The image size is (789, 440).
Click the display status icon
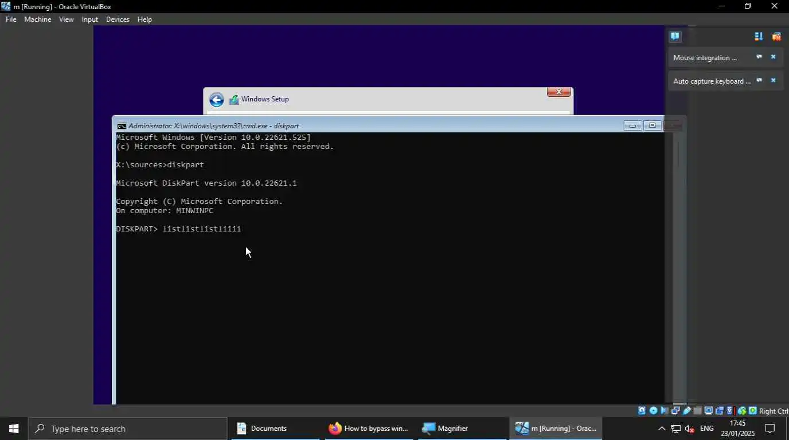point(709,411)
